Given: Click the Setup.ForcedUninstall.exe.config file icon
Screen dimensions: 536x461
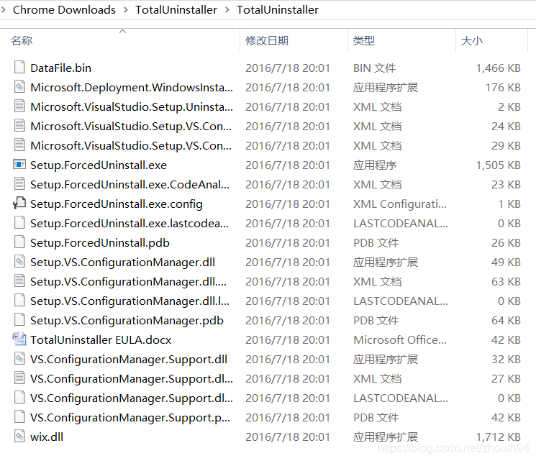Looking at the screenshot, I should (x=19, y=203).
